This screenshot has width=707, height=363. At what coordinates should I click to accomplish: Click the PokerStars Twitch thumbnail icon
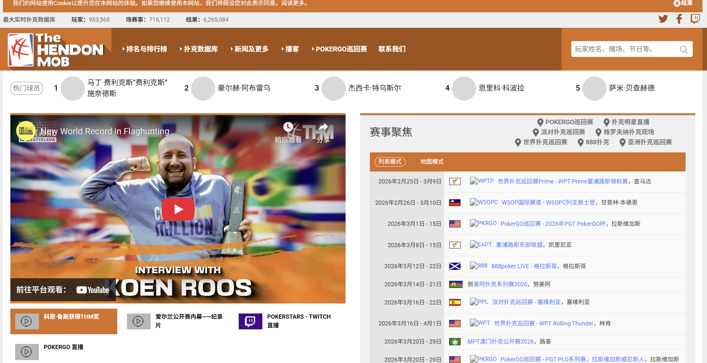[250, 321]
